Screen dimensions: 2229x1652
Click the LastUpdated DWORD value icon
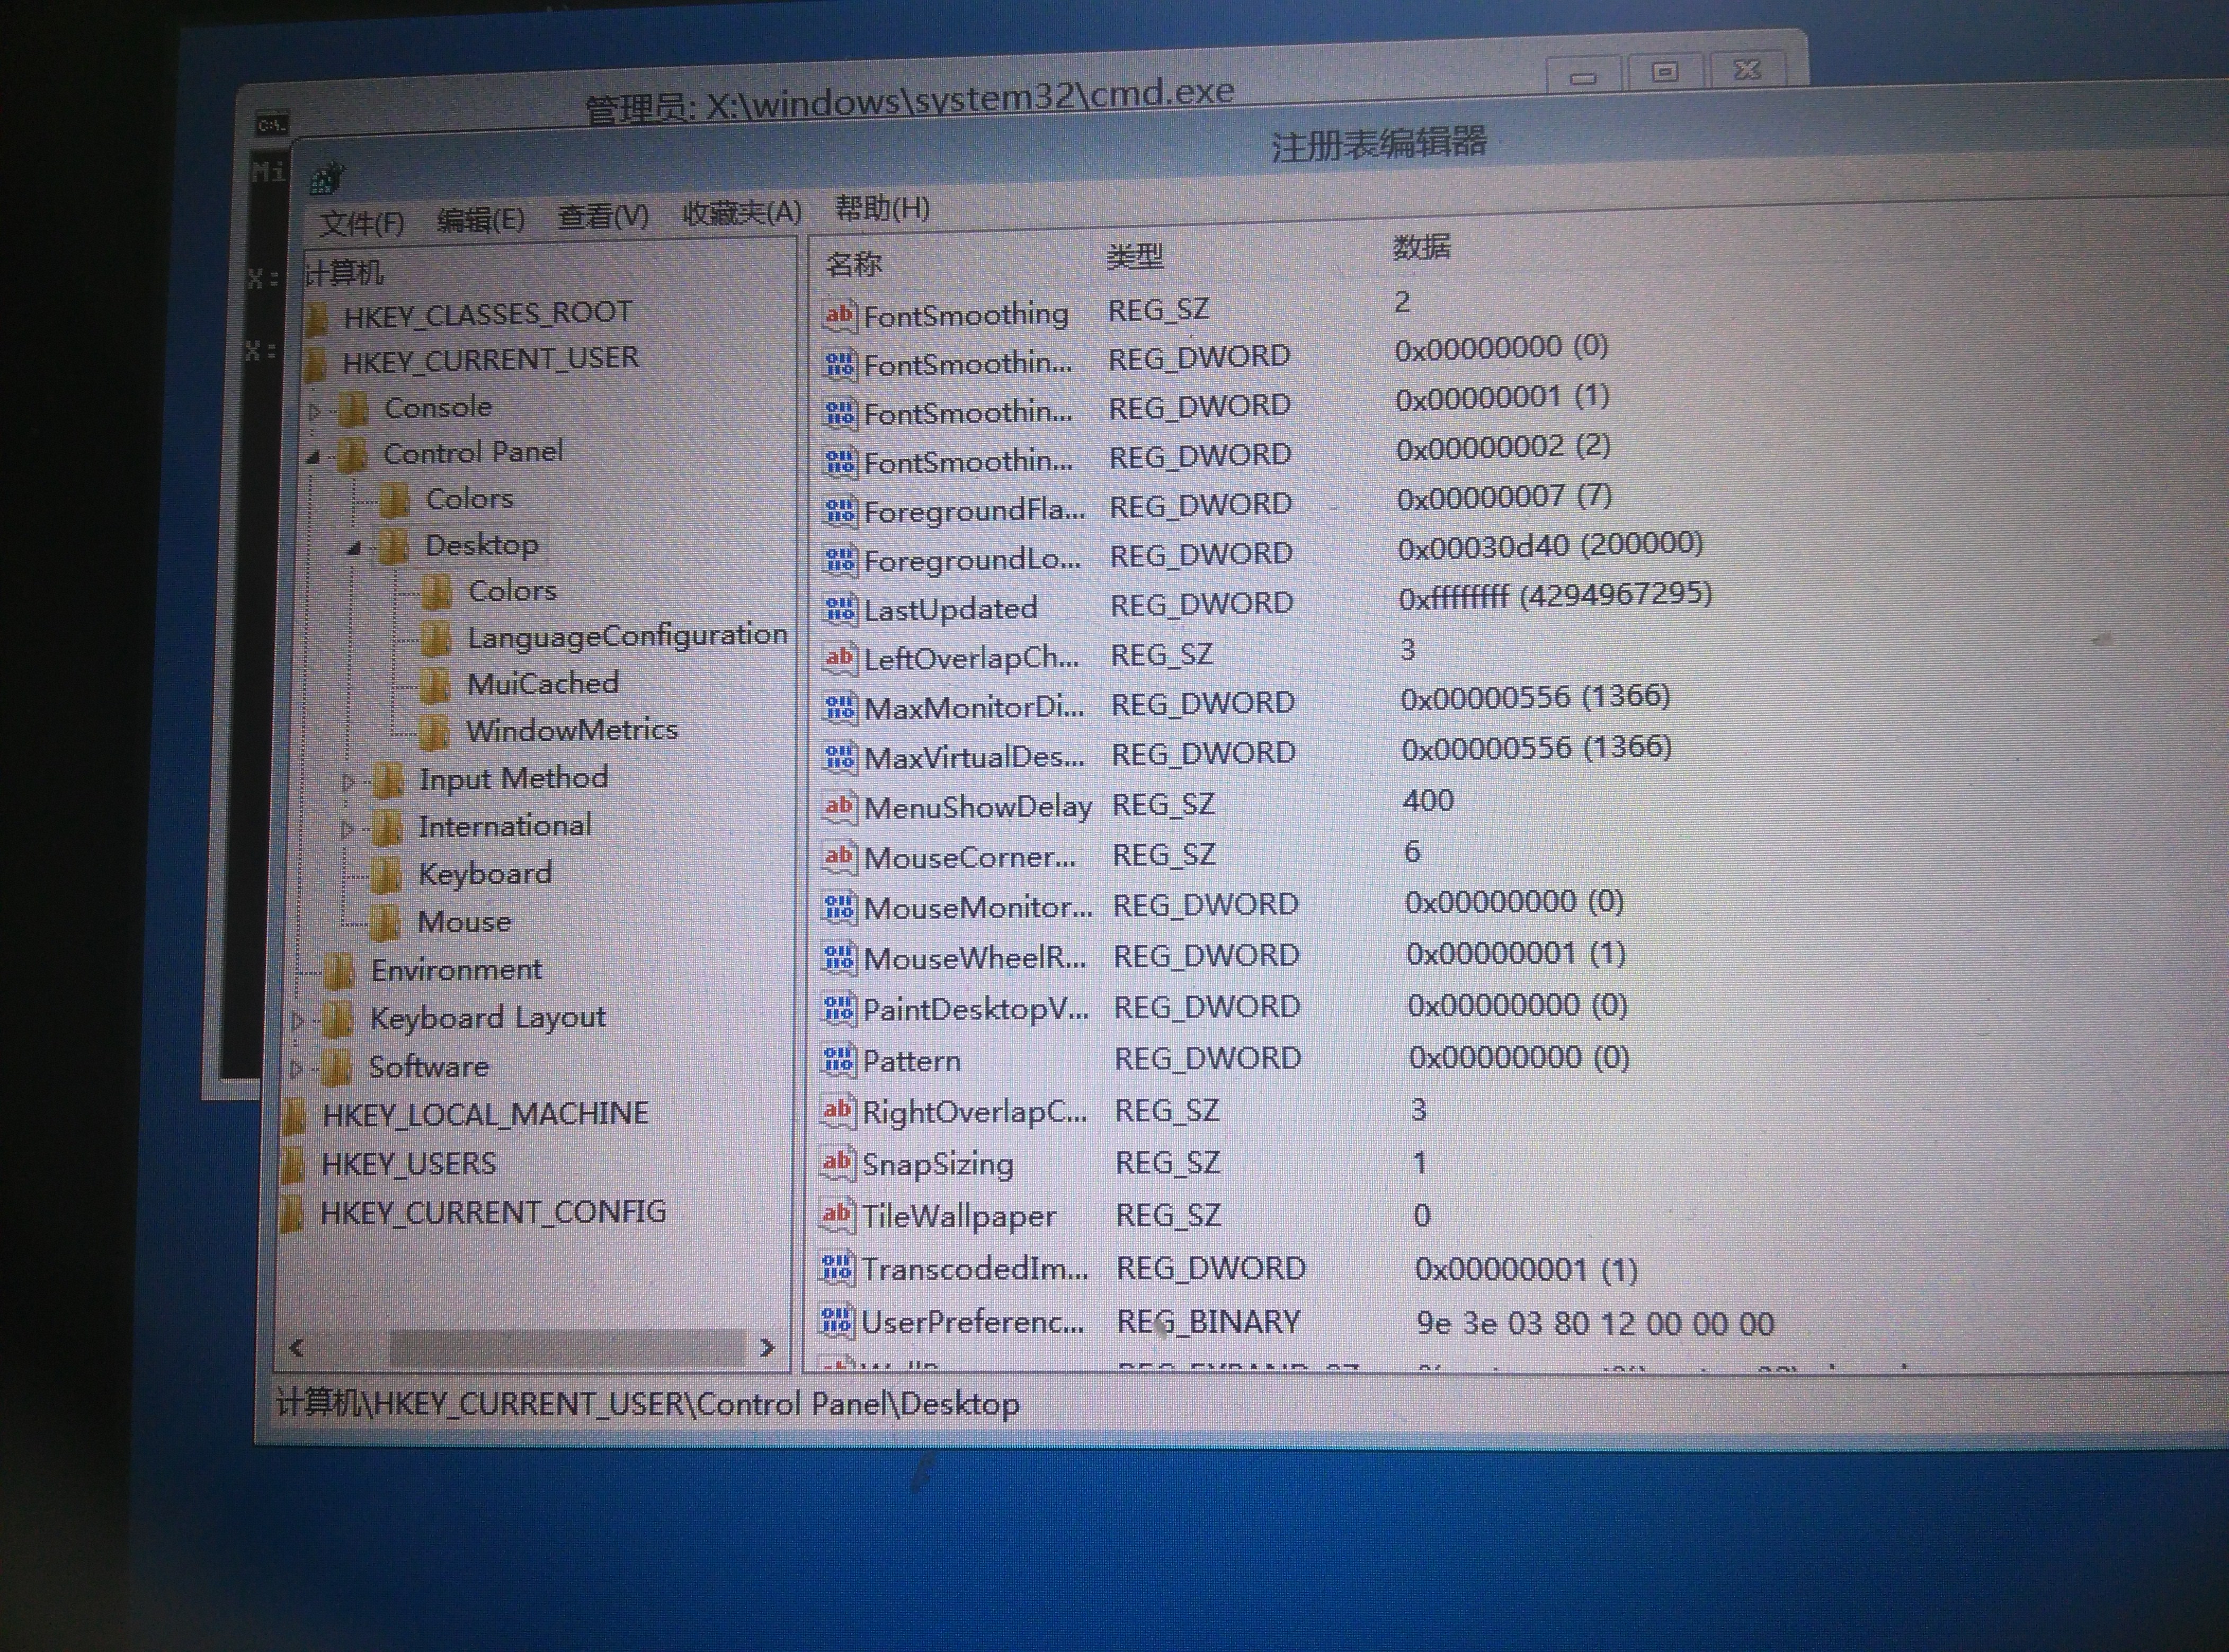840,608
